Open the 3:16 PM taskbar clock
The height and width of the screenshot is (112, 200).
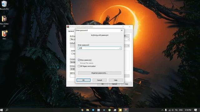pyautogui.click(x=188, y=110)
